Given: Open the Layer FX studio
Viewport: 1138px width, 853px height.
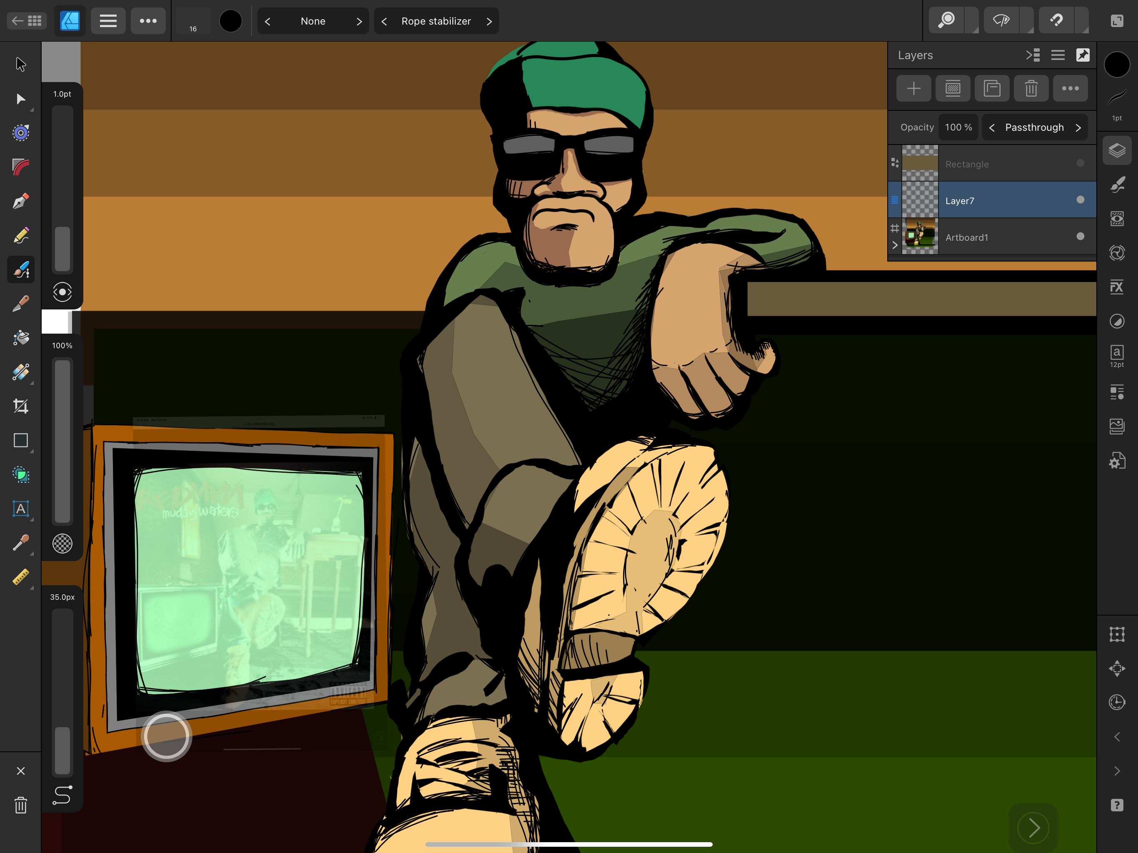Looking at the screenshot, I should 1116,287.
